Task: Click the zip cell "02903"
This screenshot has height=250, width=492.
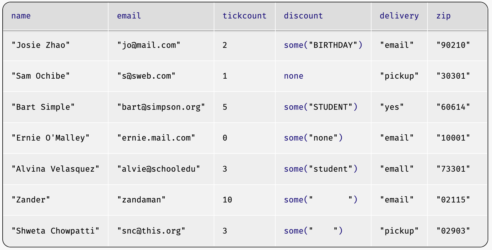Action: point(453,231)
